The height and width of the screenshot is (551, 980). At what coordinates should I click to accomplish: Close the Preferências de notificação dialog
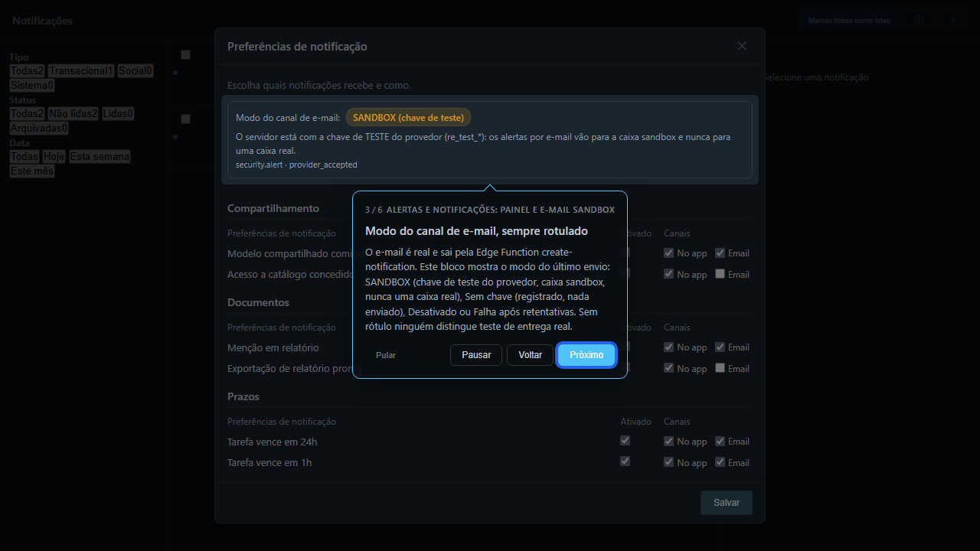click(x=742, y=46)
